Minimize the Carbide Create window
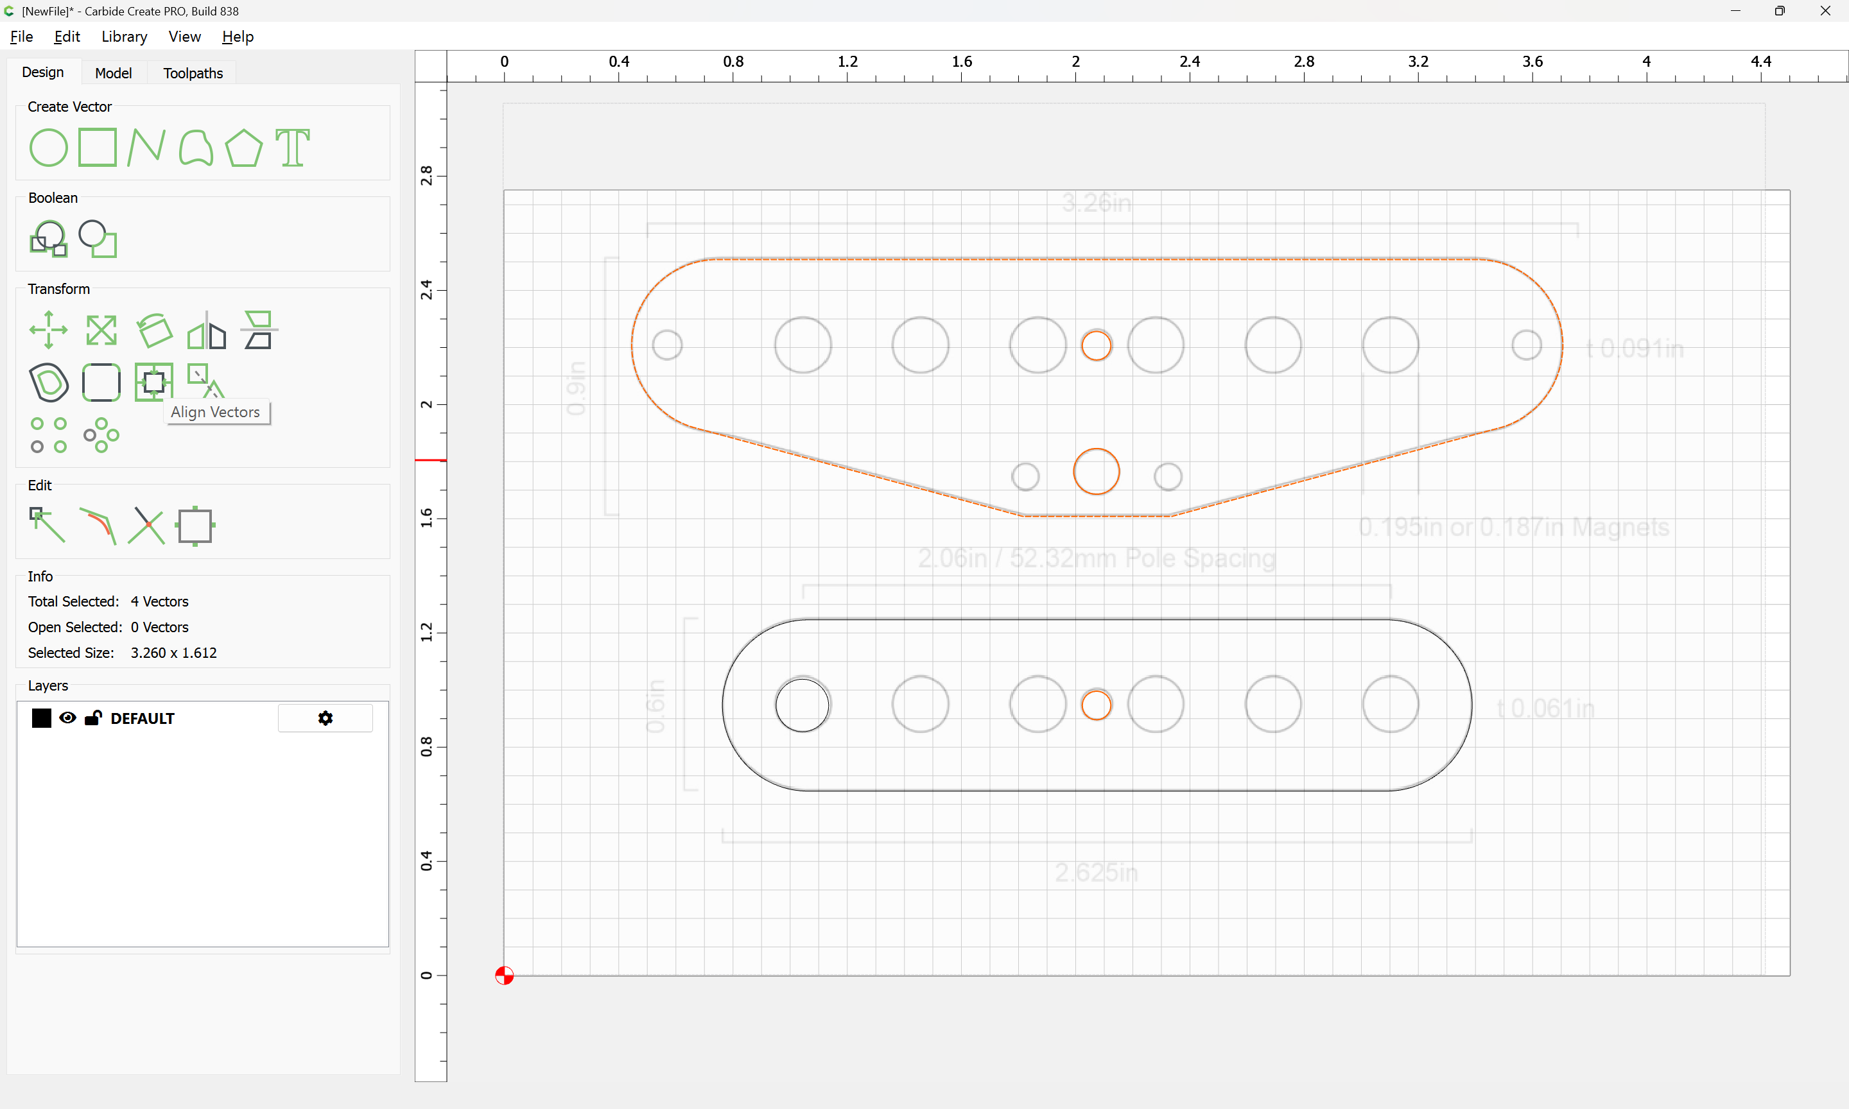1849x1109 pixels. coord(1735,11)
